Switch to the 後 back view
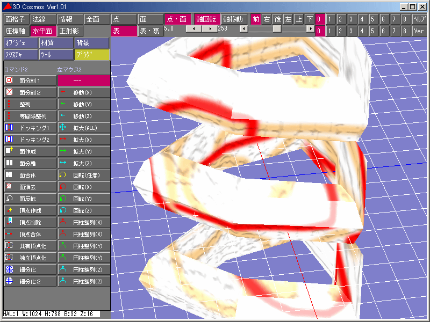Viewport: 430px width, 322px height. coord(277,19)
